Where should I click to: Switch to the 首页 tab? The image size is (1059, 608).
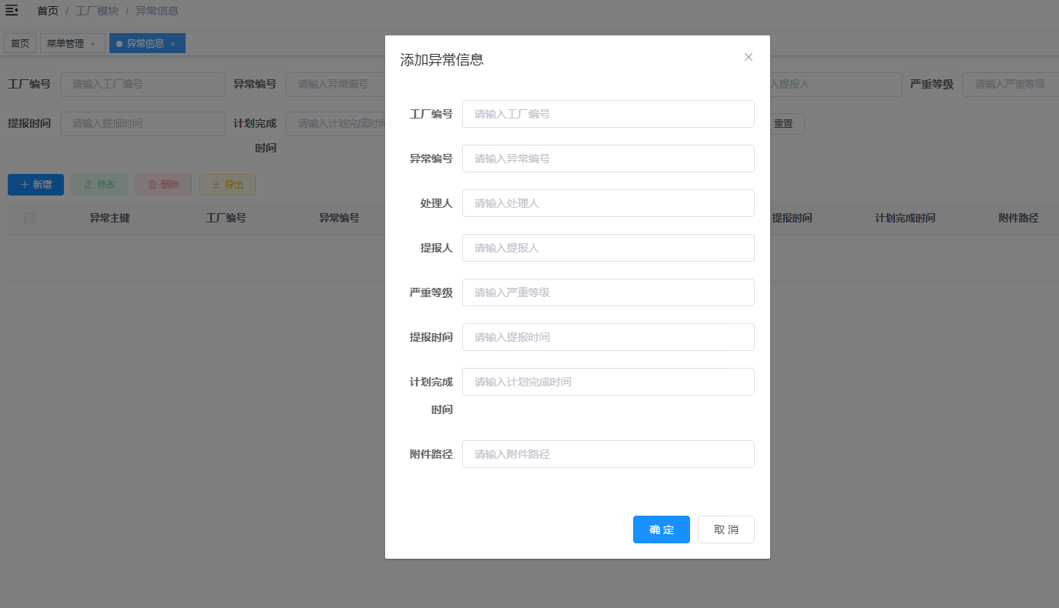[20, 44]
